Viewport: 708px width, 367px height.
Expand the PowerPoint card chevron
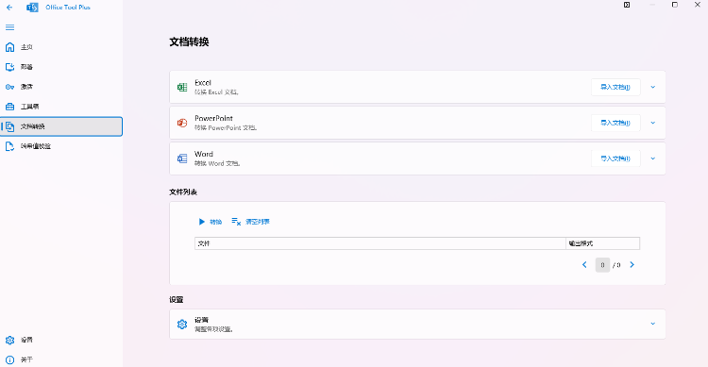click(x=653, y=123)
